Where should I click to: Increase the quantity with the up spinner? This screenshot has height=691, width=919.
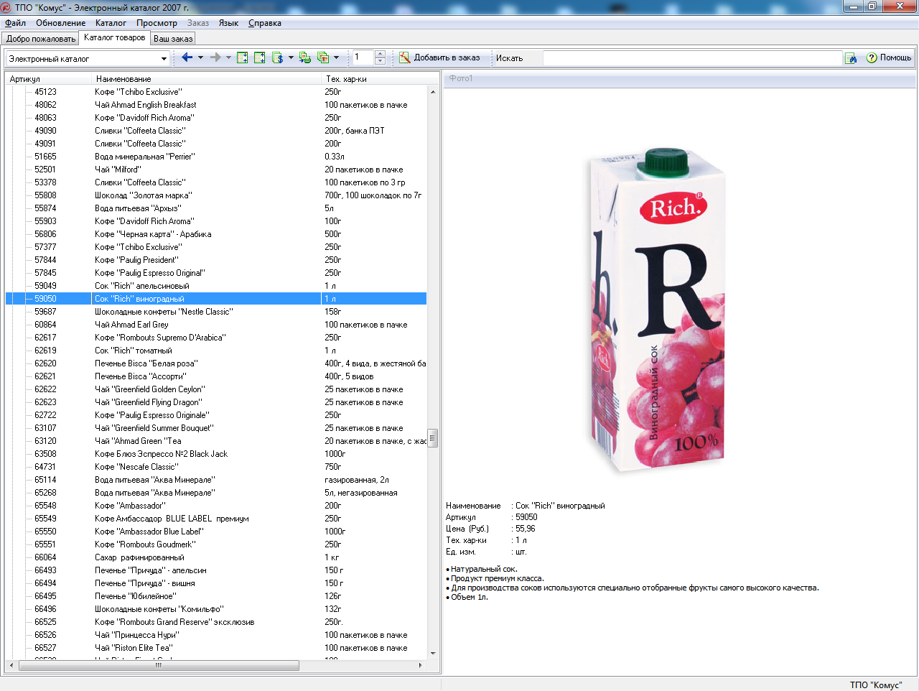[381, 54]
